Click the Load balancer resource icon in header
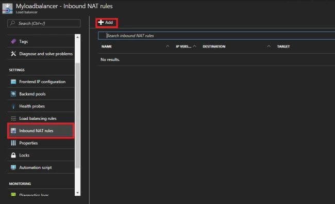The image size is (335, 204). pos(7,8)
